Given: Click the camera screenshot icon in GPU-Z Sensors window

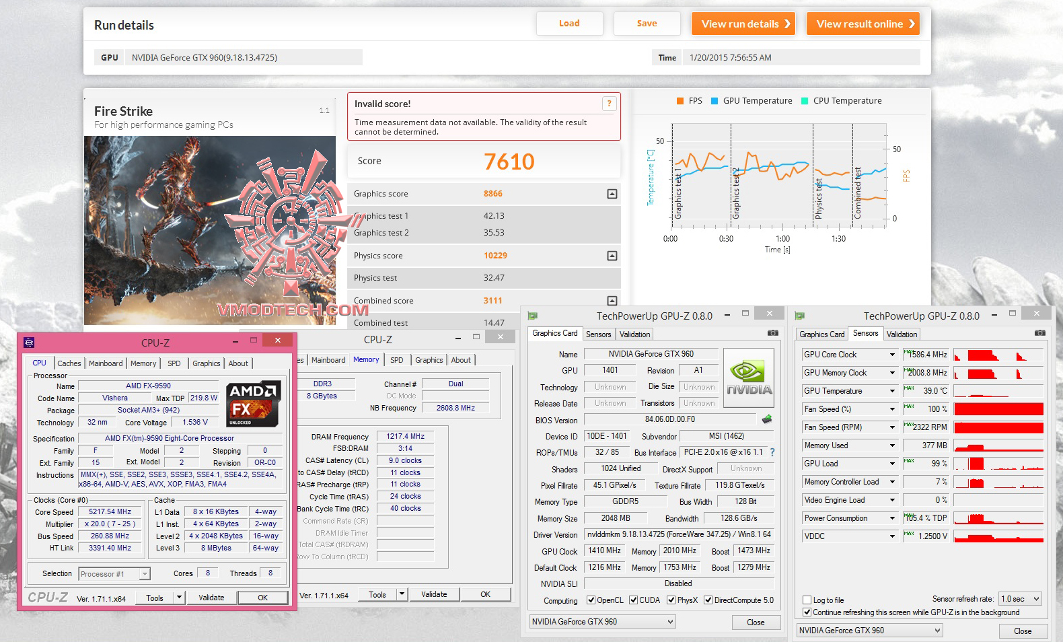Looking at the screenshot, I should coord(1040,333).
